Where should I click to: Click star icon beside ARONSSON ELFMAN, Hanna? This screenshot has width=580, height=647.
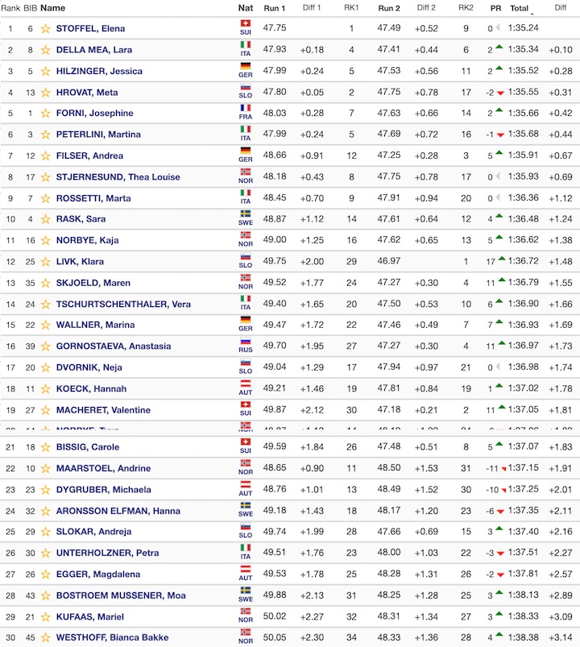(x=45, y=511)
